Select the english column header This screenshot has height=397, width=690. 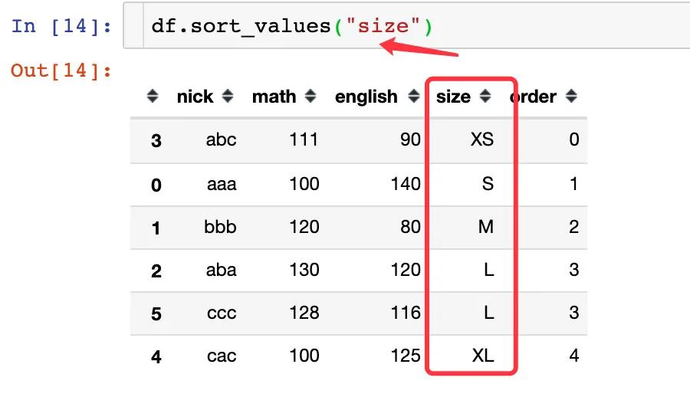pos(366,97)
